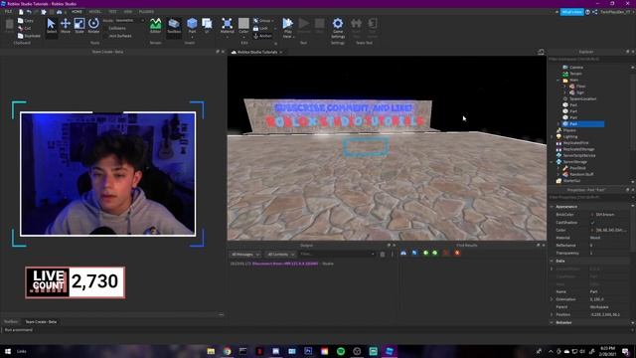
Task: Open File Explorer from the taskbar
Action: tap(211, 351)
